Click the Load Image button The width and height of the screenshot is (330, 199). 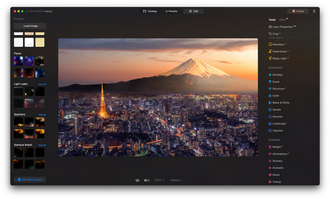[30, 26]
